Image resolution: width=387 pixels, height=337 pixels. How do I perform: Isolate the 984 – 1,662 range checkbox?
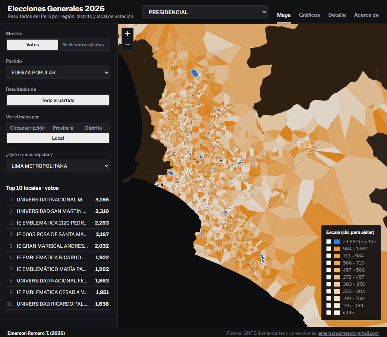click(328, 249)
